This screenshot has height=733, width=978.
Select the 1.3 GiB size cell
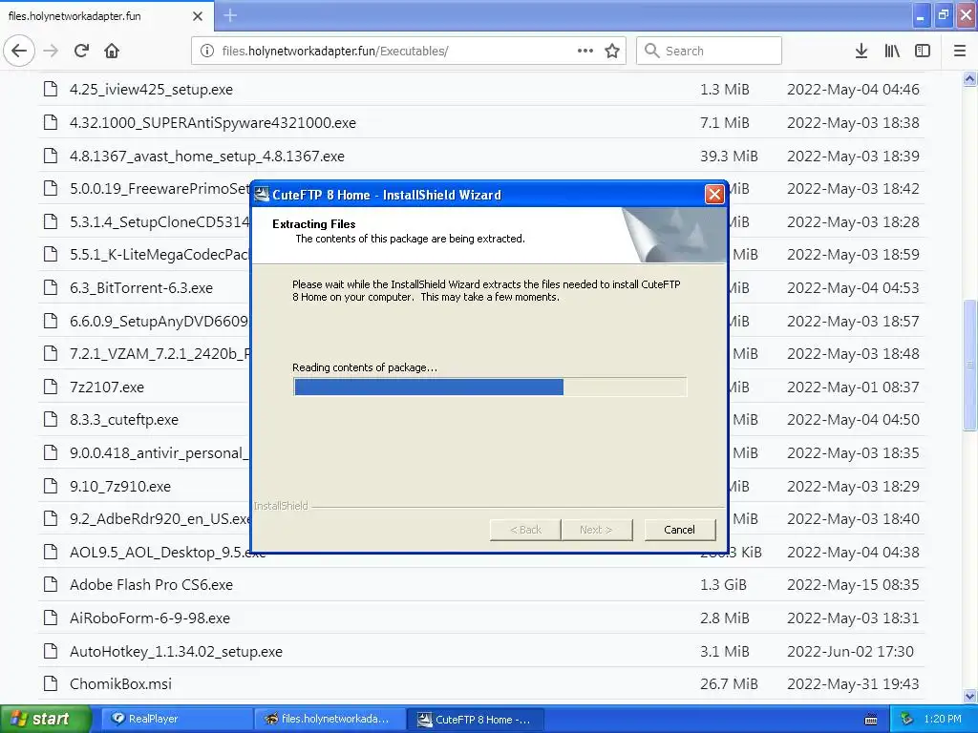(723, 585)
